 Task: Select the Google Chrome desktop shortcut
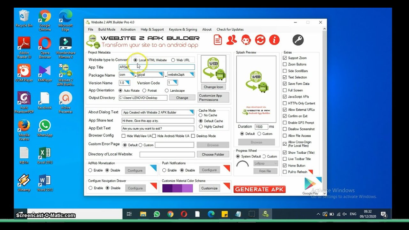(x=45, y=20)
